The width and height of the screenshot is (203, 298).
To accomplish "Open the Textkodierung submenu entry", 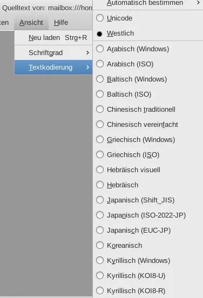I will 53,67.
